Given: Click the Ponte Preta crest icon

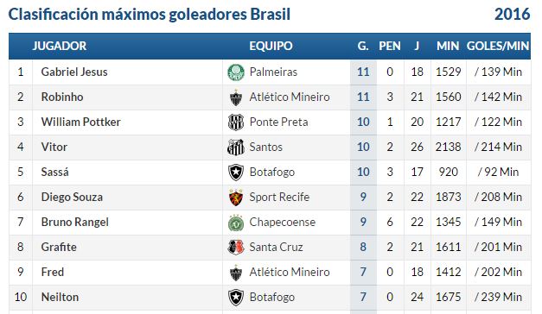Looking at the screenshot, I should [x=236, y=122].
